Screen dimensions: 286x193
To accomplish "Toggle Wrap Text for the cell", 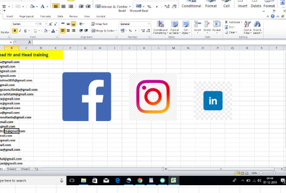I will click(99, 24).
